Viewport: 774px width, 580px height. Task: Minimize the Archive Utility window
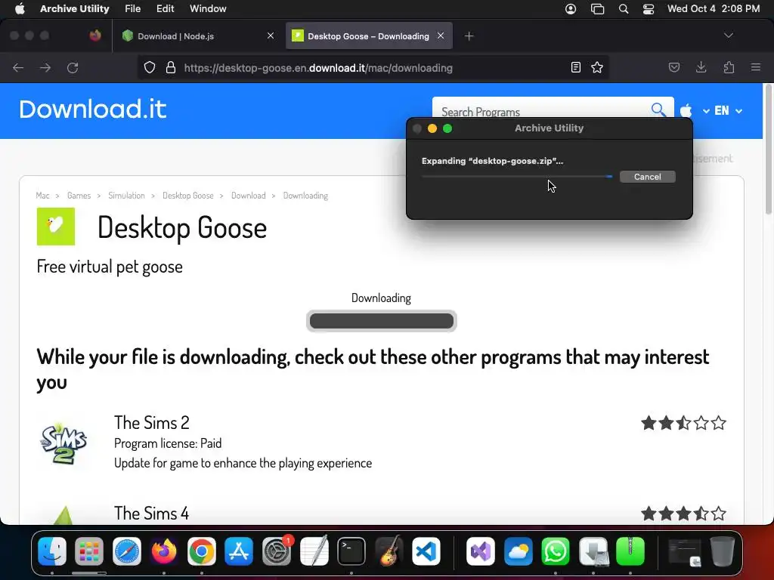(432, 128)
